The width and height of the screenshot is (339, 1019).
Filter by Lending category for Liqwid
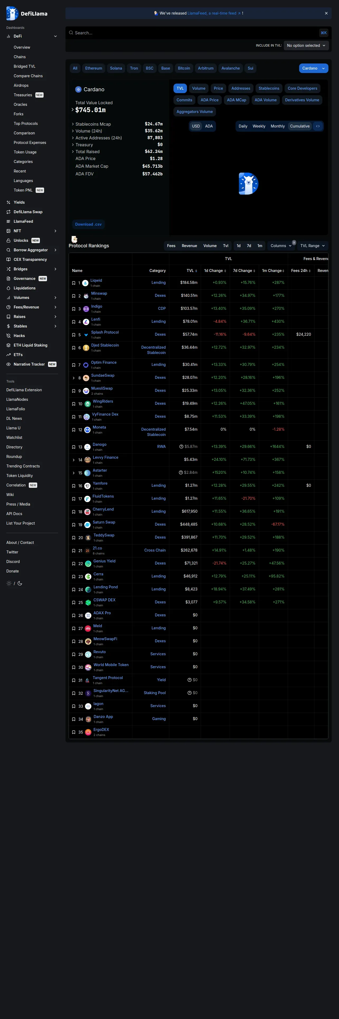click(x=159, y=283)
